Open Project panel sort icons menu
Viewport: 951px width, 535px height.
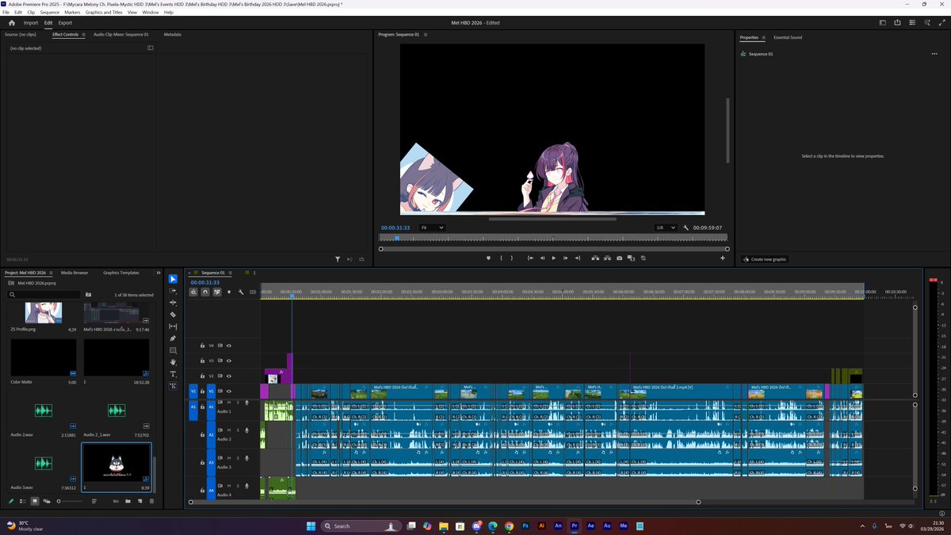(x=94, y=501)
